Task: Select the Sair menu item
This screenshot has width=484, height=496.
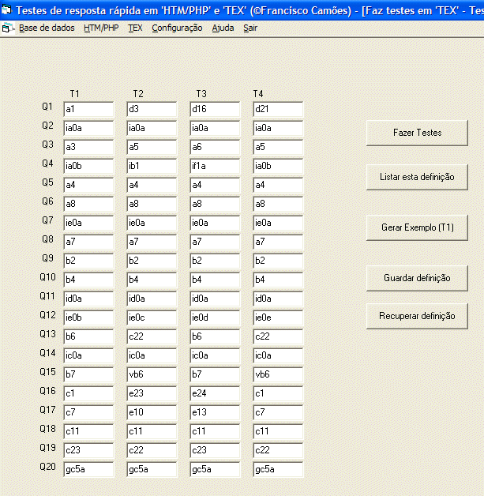Action: click(x=250, y=28)
